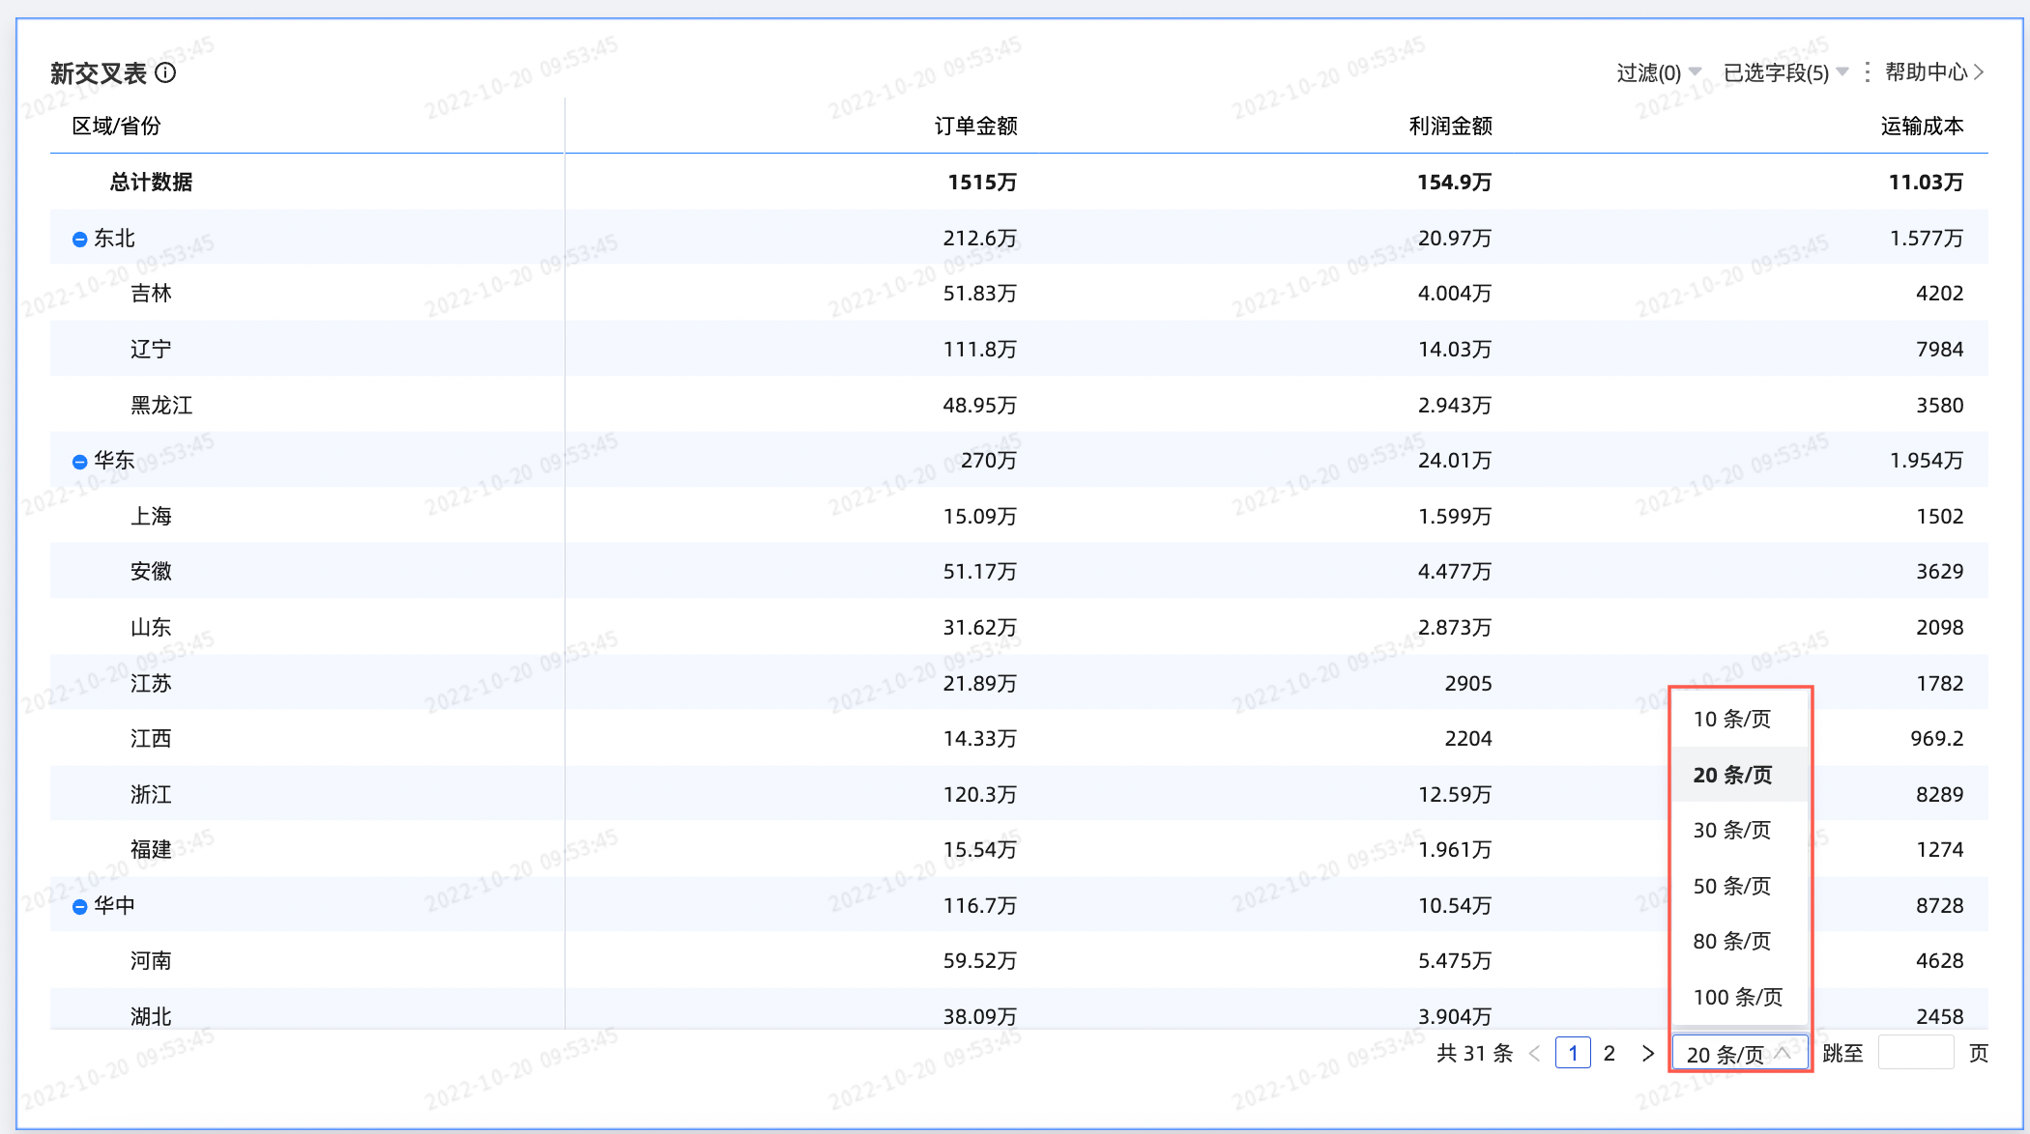Select the 江西 row

(x=1019, y=738)
